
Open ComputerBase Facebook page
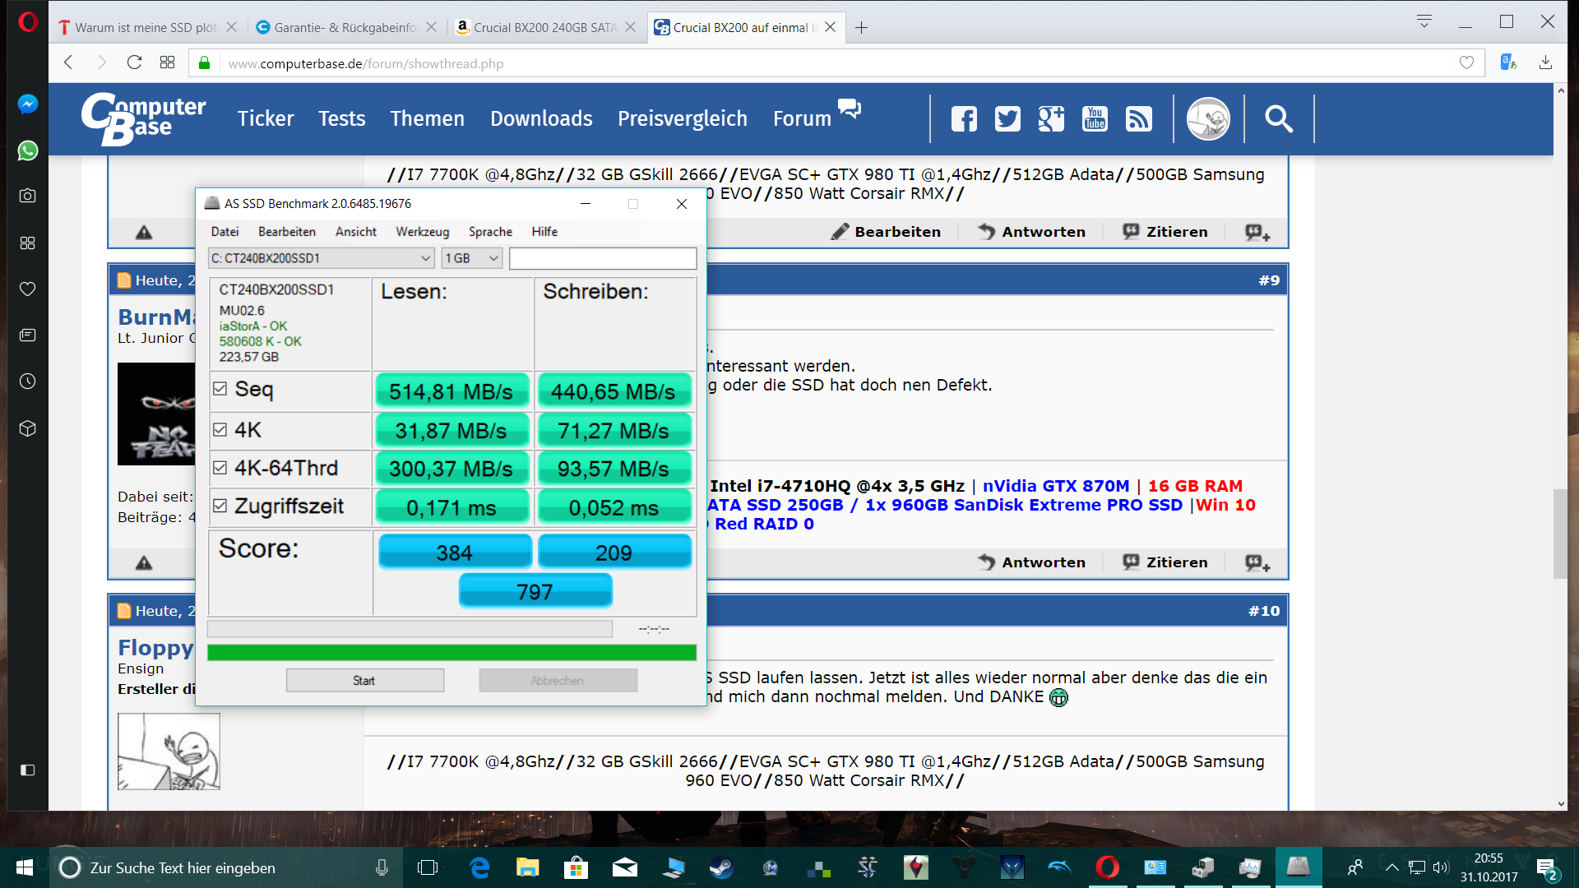pyautogui.click(x=964, y=119)
